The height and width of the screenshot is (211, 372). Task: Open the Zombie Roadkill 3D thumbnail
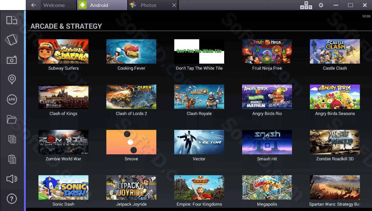335,142
